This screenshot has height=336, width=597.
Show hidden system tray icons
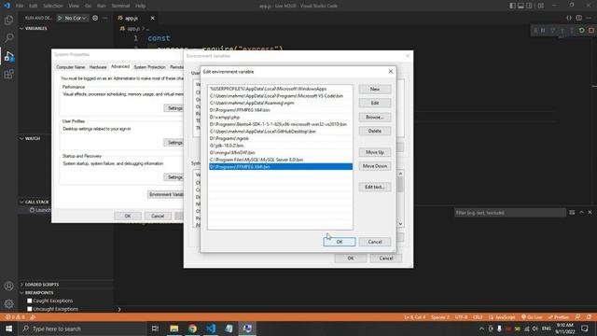point(481,329)
